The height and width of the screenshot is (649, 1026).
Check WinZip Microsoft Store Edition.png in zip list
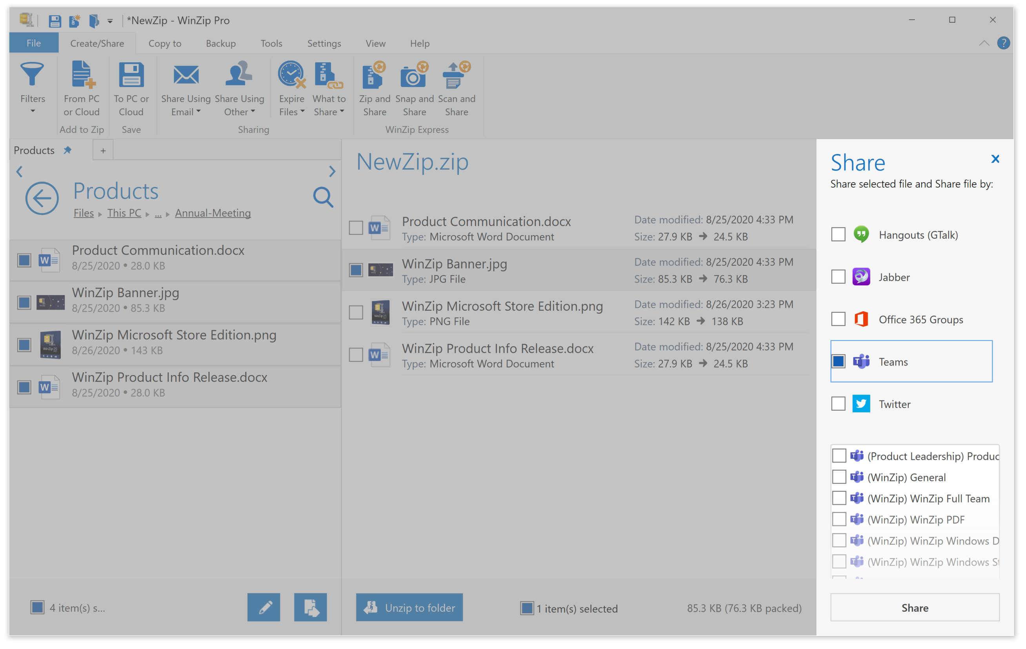tap(356, 312)
